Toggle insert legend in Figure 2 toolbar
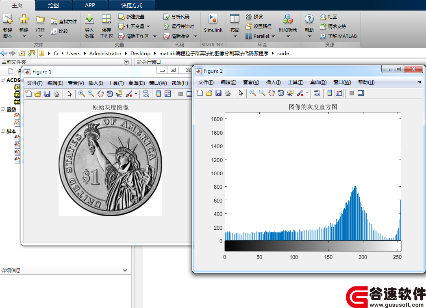Image resolution: width=426 pixels, height=308 pixels. pos(339,93)
